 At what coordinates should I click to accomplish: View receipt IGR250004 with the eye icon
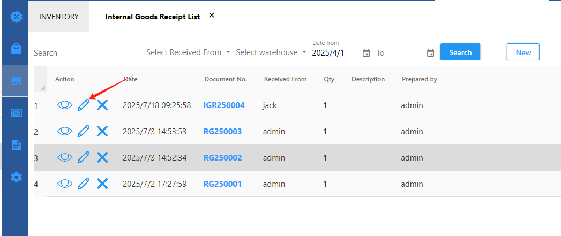(x=64, y=105)
